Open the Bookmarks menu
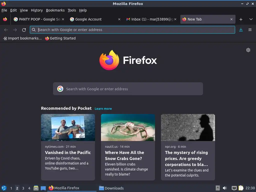256x192 pixels. point(55,10)
